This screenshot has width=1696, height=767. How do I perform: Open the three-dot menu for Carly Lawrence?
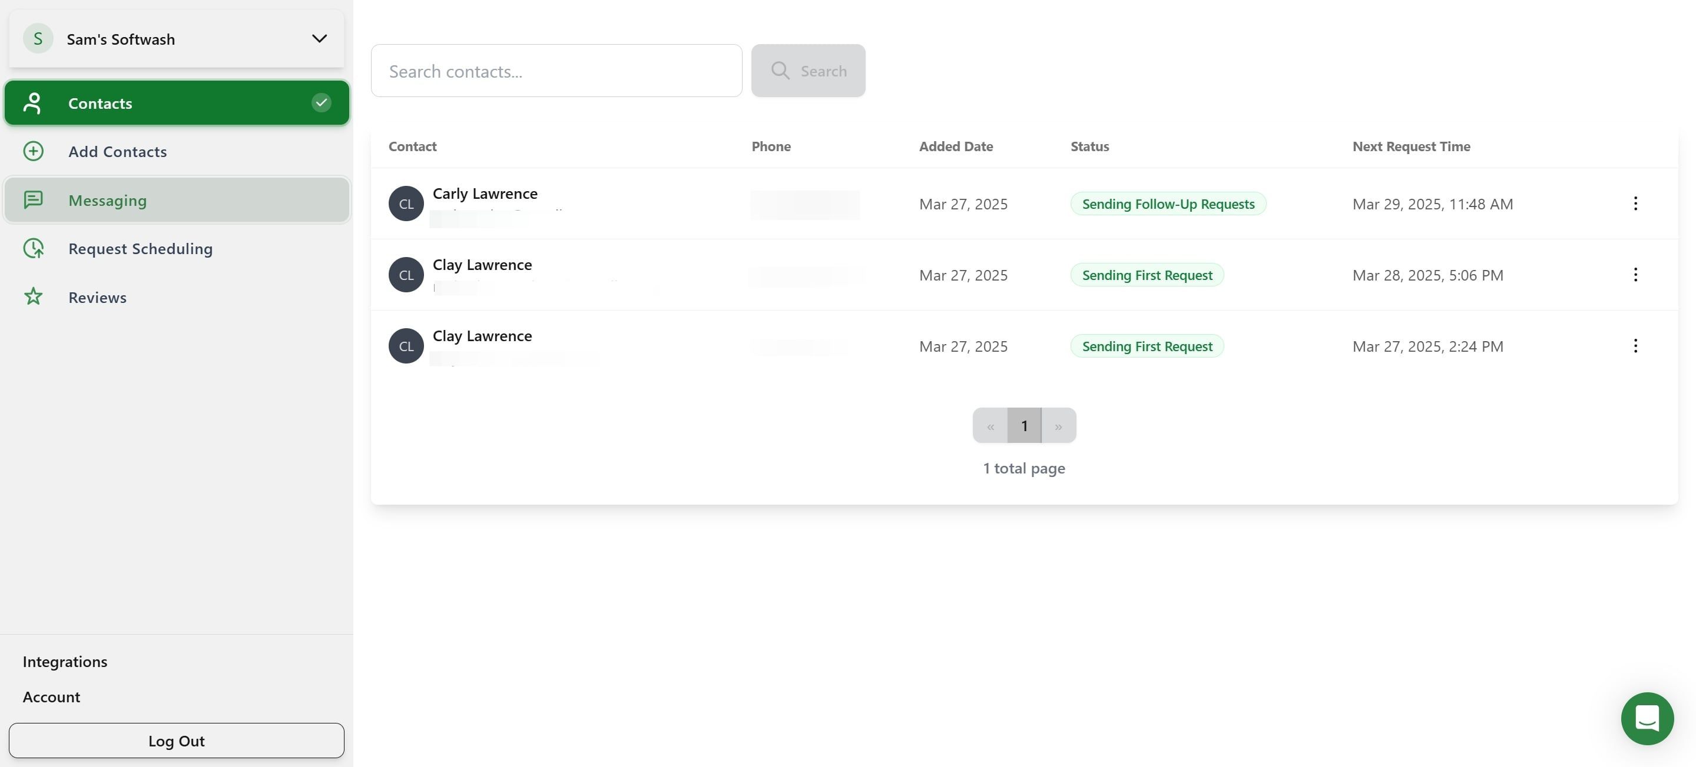pos(1635,204)
